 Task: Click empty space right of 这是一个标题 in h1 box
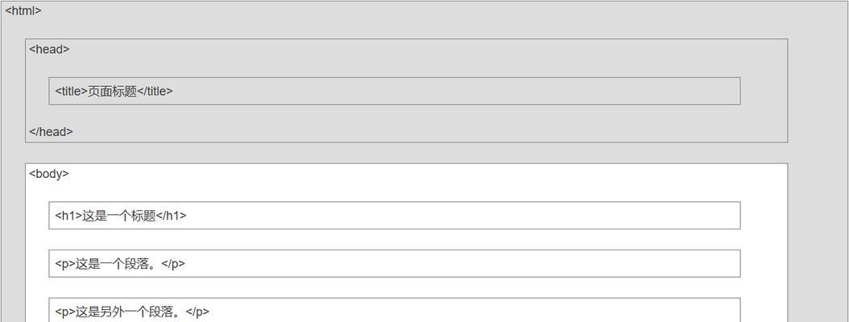pos(463,216)
